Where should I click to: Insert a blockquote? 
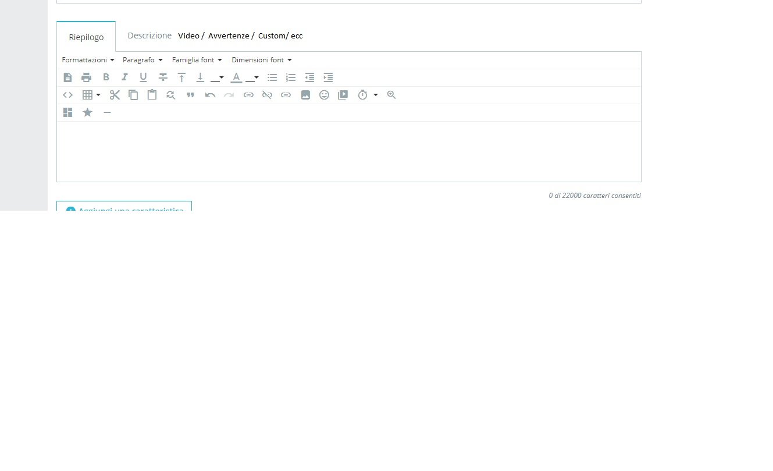click(190, 95)
